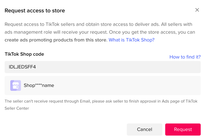Focus the TikTok Shop code input field
The width and height of the screenshot is (206, 140).
(x=102, y=67)
